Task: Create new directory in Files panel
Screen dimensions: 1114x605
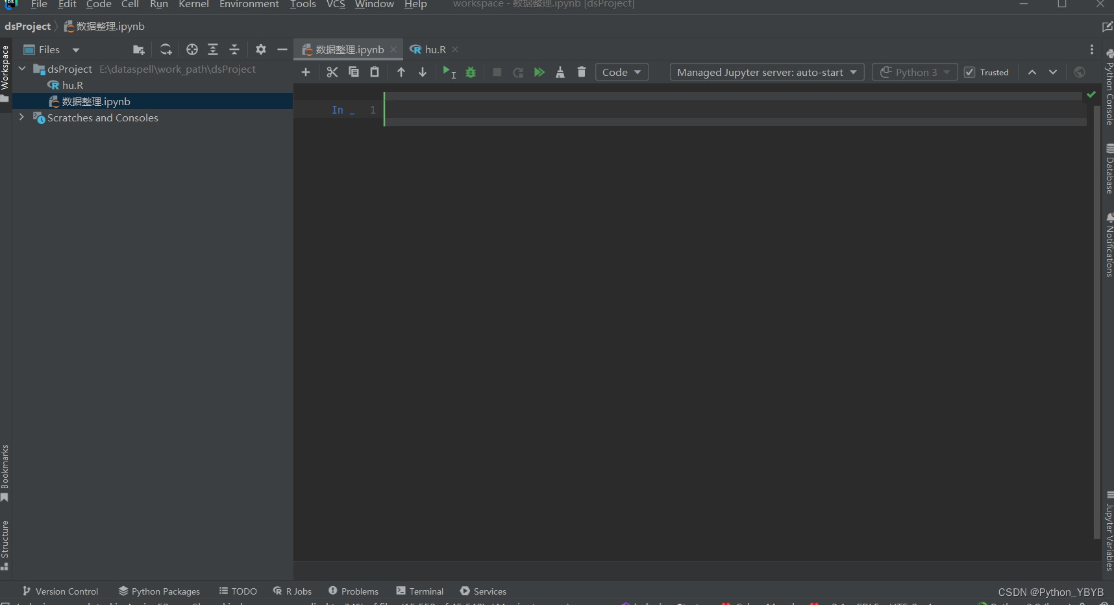Action: 138,49
